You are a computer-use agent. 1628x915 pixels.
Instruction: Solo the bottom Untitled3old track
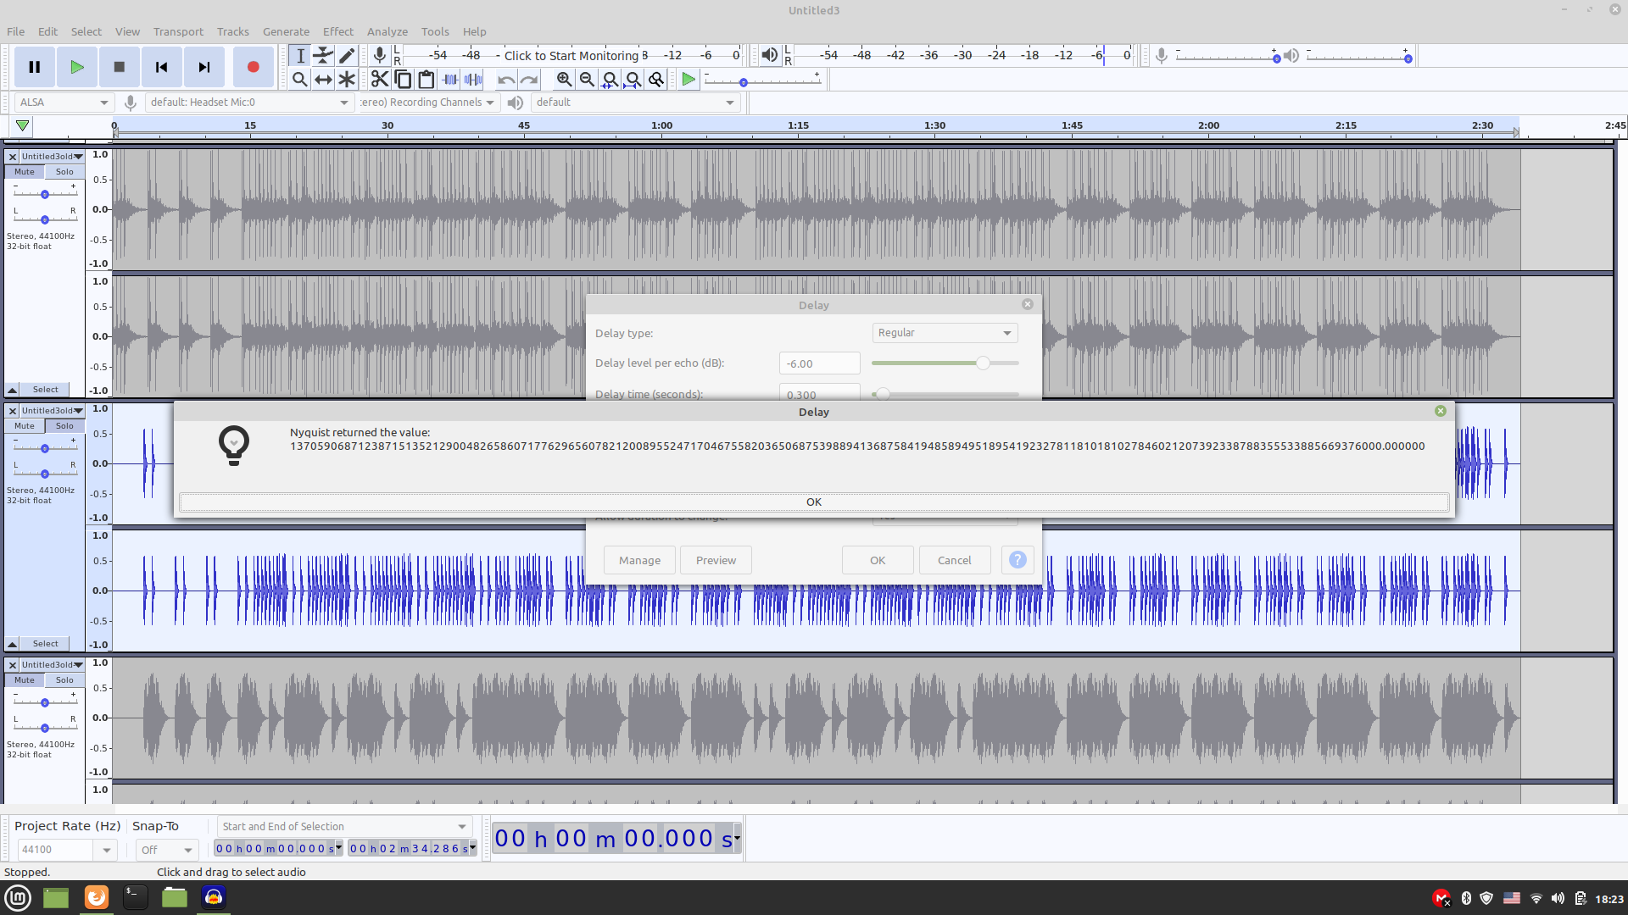[64, 679]
